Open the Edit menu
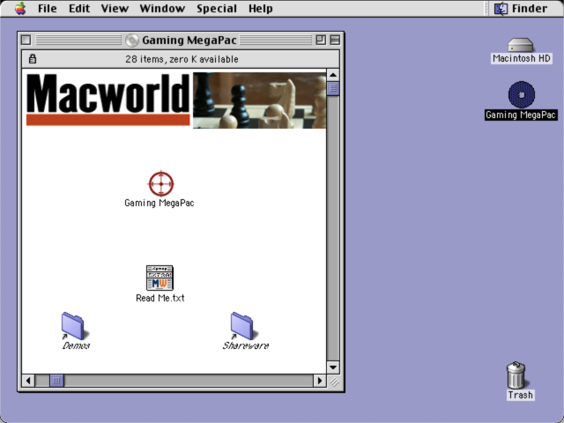 point(79,8)
